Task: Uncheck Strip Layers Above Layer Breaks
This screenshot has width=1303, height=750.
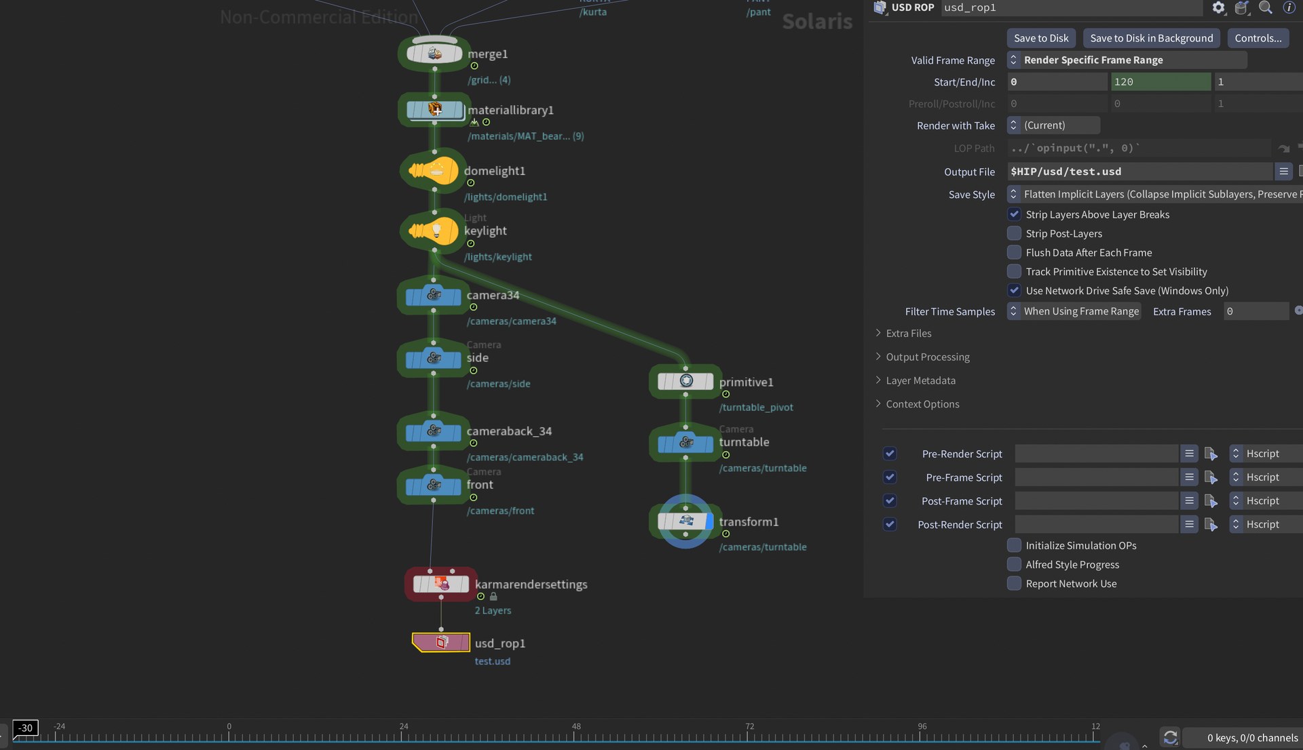Action: click(1014, 214)
